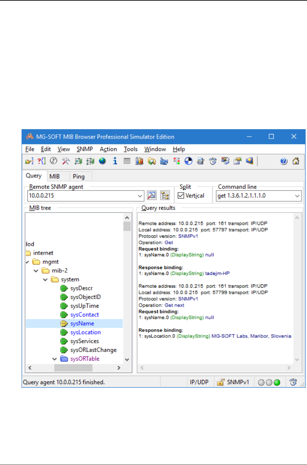Select sysORLastChange tree node
Viewport: 307px width, 465px height.
[93, 350]
